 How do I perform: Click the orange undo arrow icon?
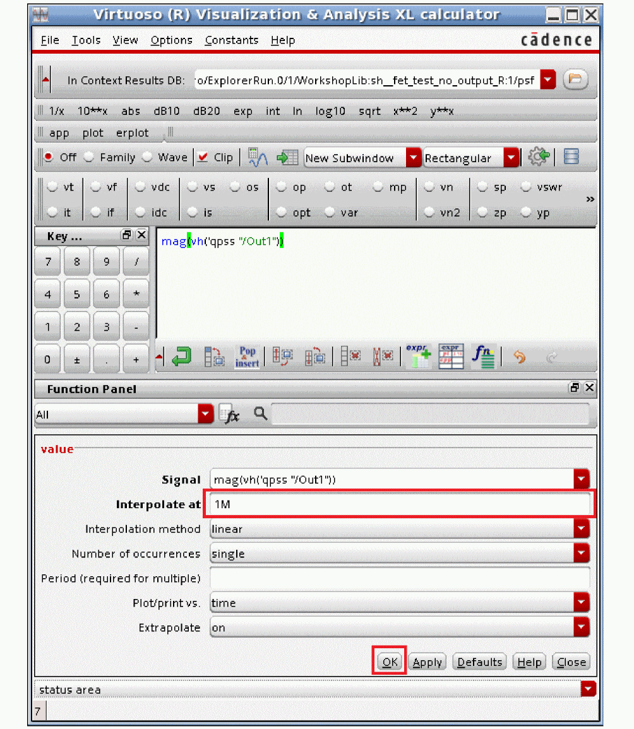(x=519, y=357)
